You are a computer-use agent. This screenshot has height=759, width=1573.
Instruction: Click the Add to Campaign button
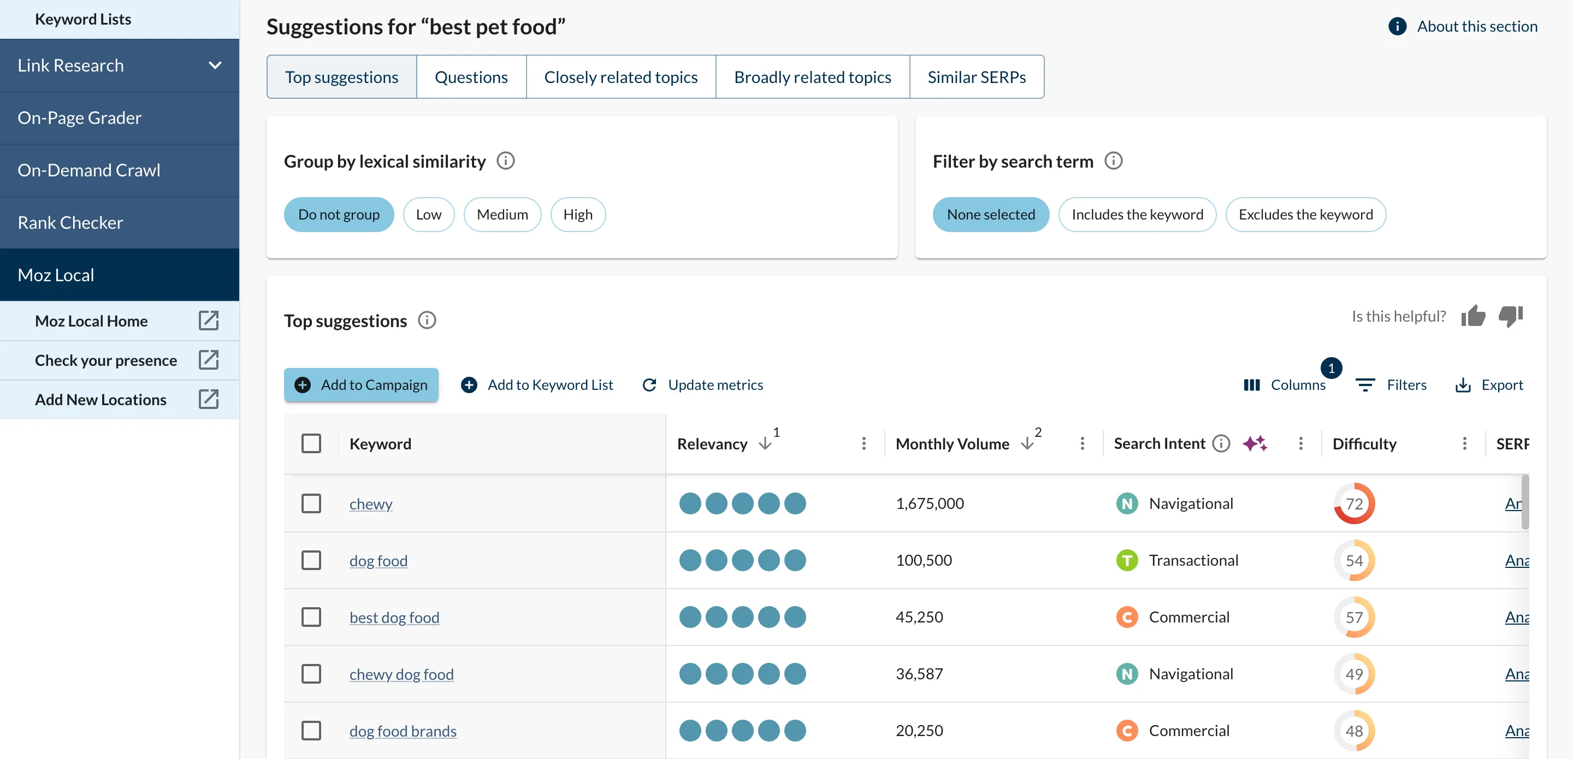pos(361,385)
